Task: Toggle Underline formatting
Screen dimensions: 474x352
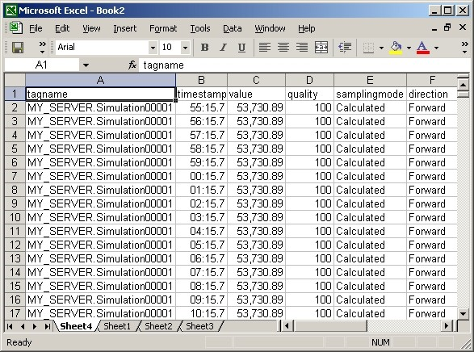Action: pos(241,48)
